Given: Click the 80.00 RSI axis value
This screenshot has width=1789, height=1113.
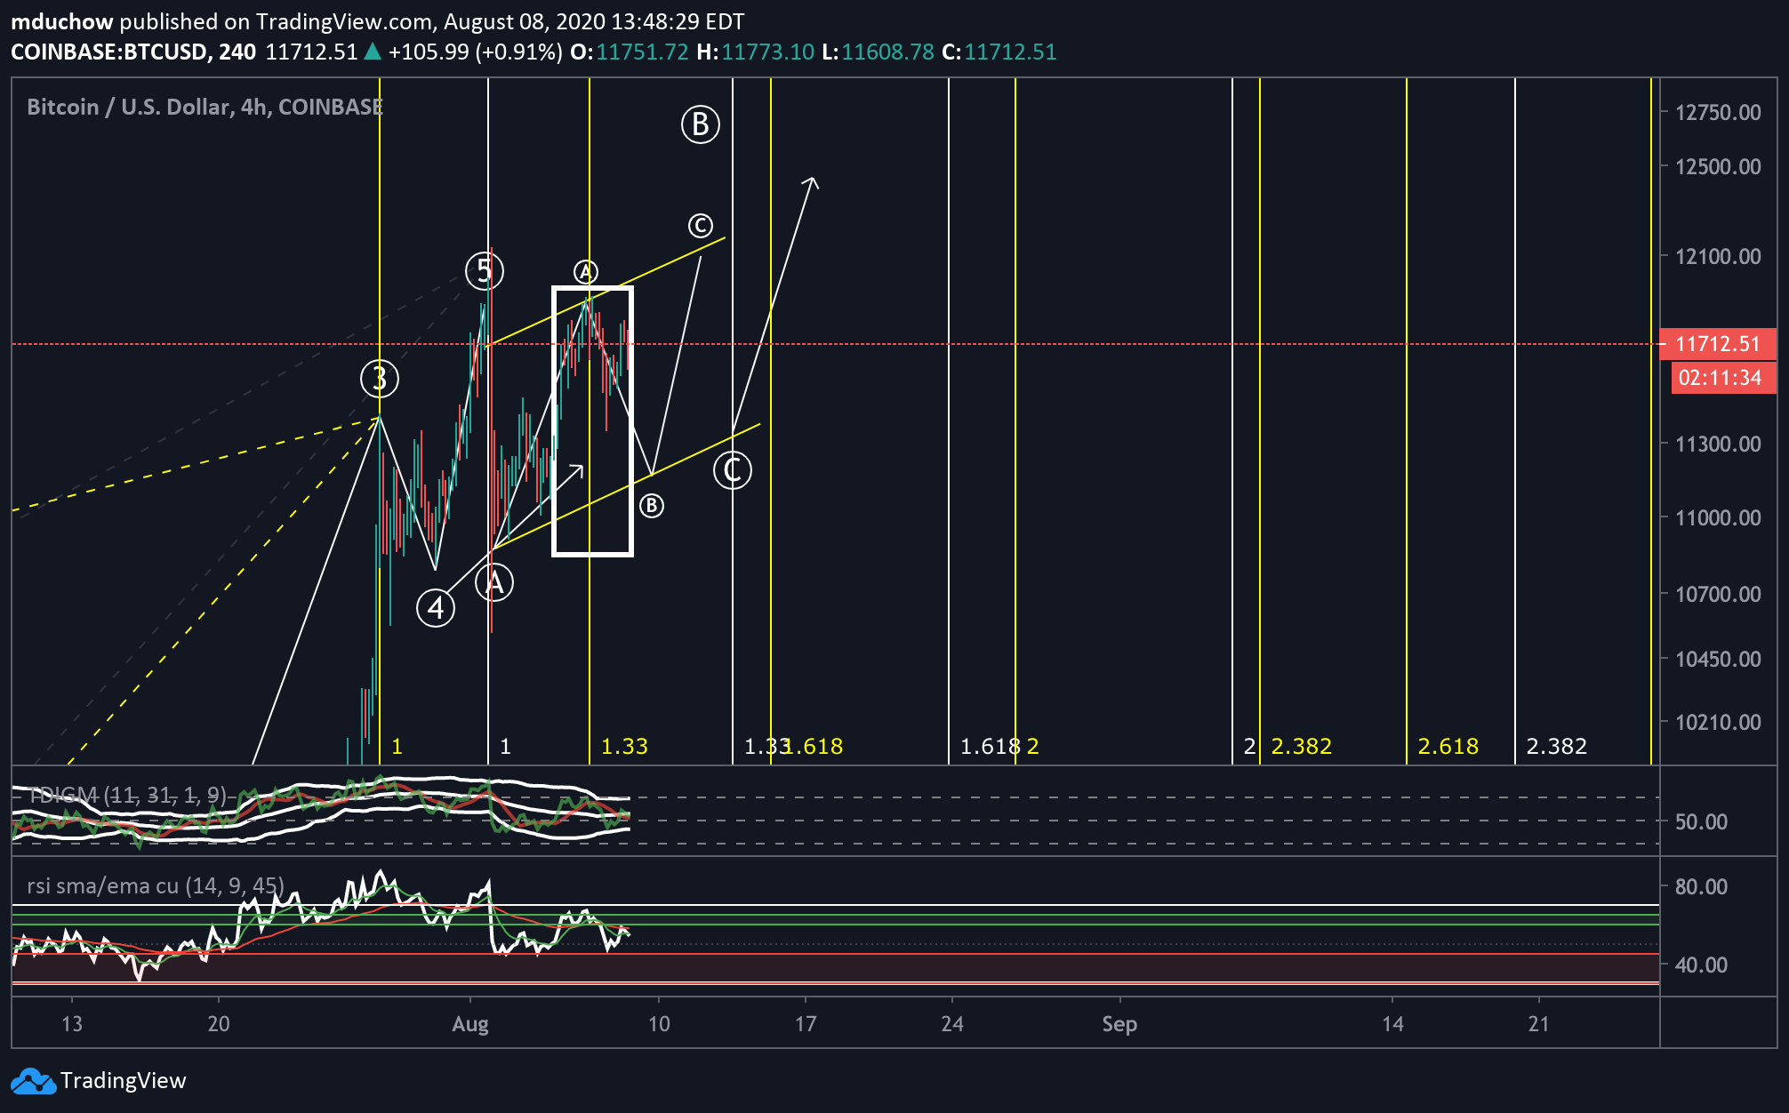Looking at the screenshot, I should [x=1701, y=886].
